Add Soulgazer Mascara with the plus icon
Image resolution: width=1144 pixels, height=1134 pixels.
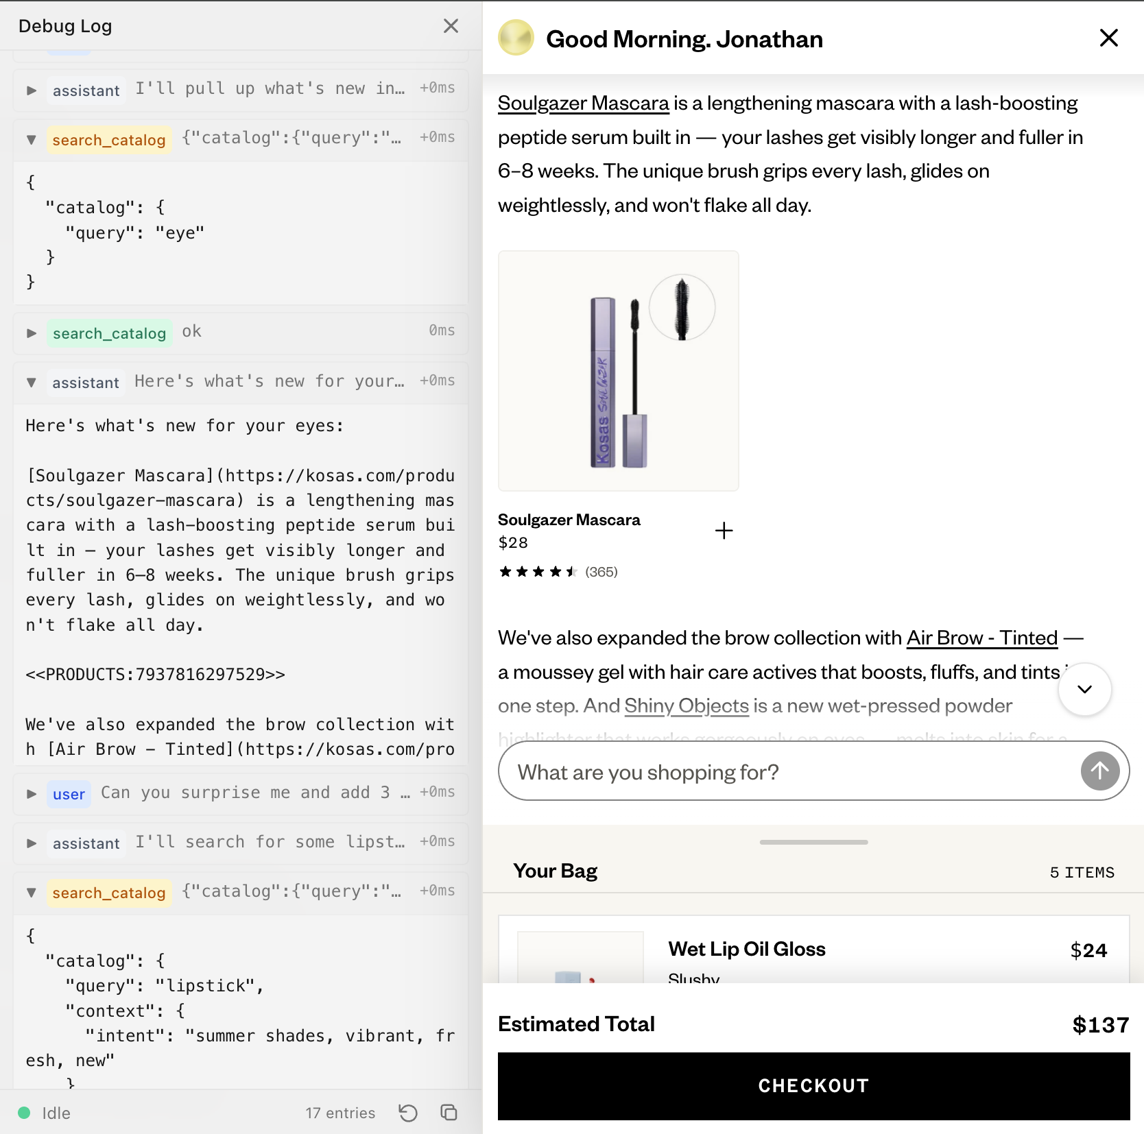(x=724, y=531)
